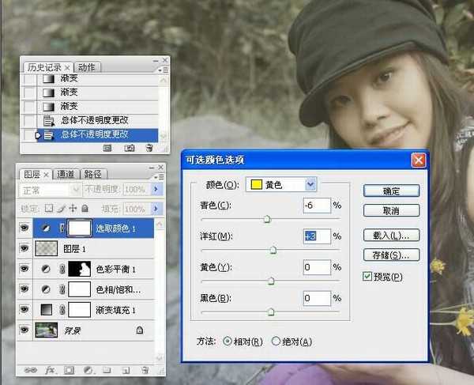Create new adjustment layer from bottom icon
474x385 pixels.
88,370
